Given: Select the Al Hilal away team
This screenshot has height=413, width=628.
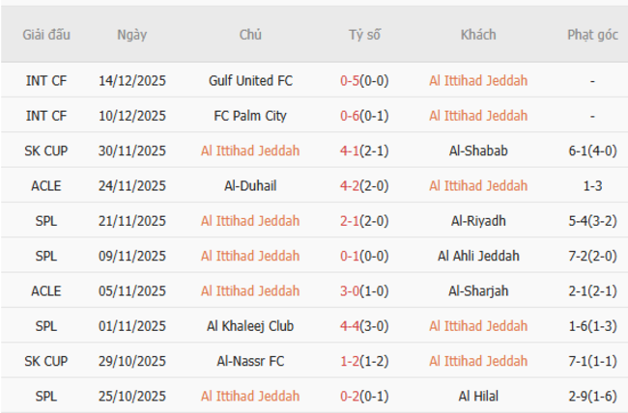Looking at the screenshot, I should [x=478, y=397].
